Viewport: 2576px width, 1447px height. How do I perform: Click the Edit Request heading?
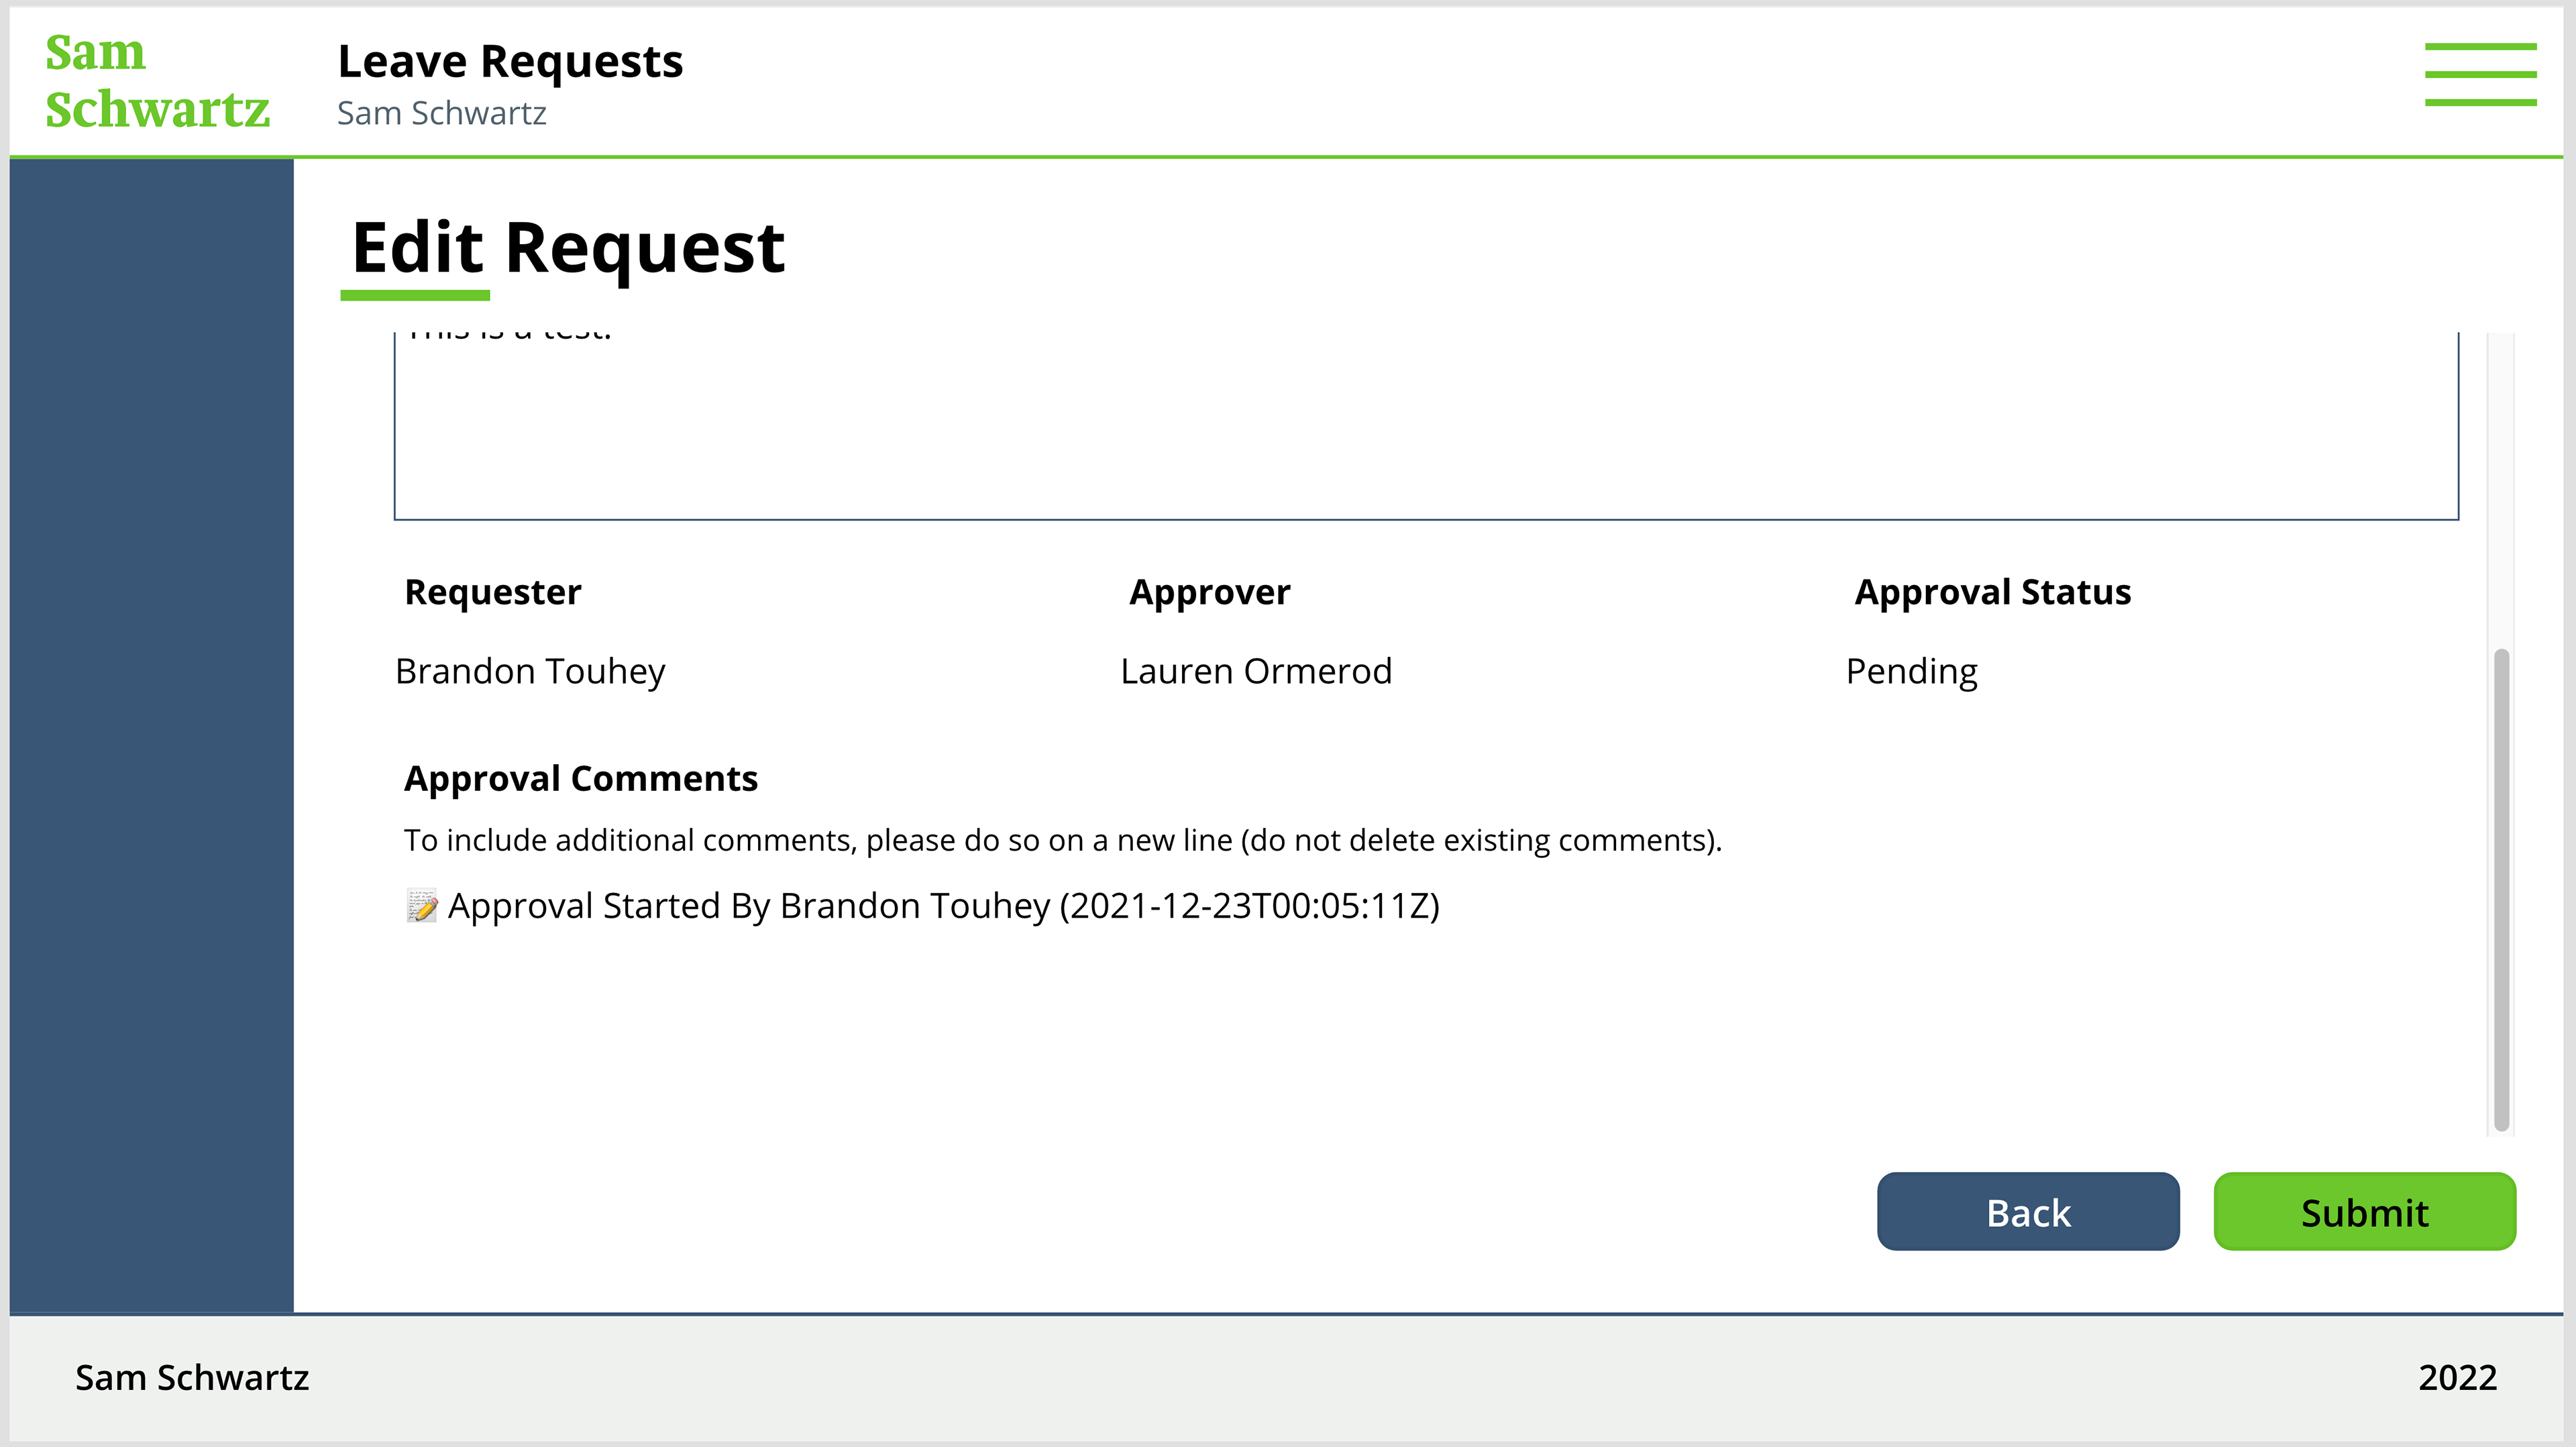tap(567, 248)
